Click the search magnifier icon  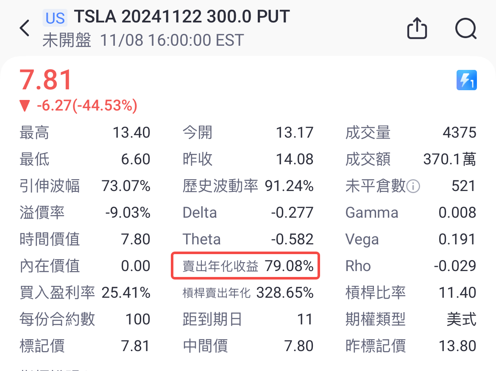pos(465,29)
